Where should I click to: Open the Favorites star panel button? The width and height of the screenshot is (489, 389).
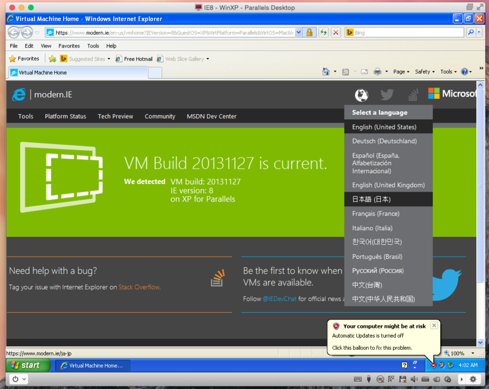pos(24,59)
